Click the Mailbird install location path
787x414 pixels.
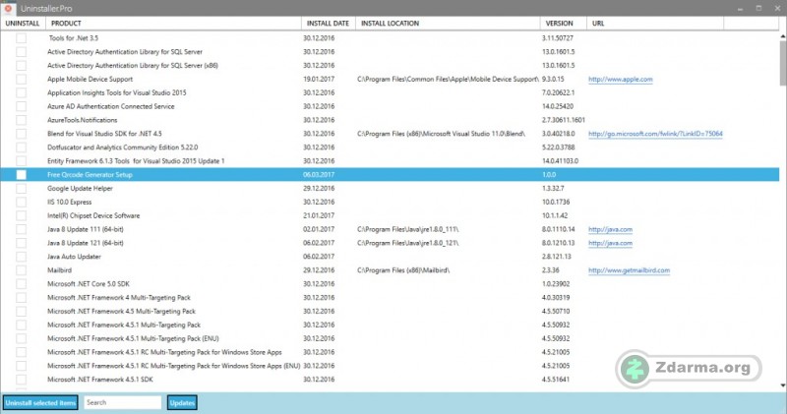(403, 270)
